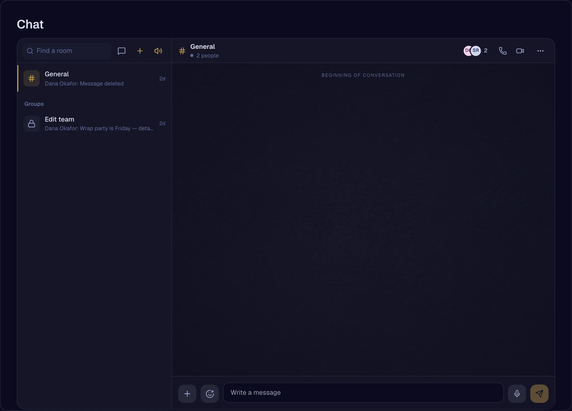Click the 2d timestamp on Edit team row
The image size is (572, 411).
[162, 123]
